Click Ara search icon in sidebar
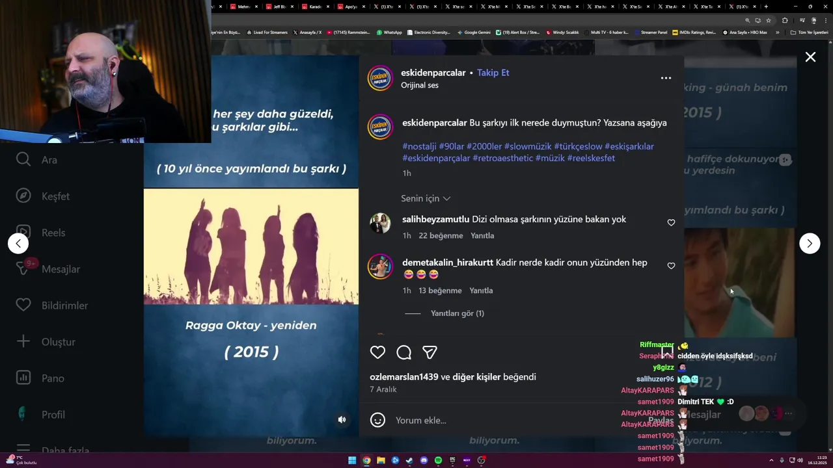This screenshot has height=468, width=833. [x=23, y=159]
